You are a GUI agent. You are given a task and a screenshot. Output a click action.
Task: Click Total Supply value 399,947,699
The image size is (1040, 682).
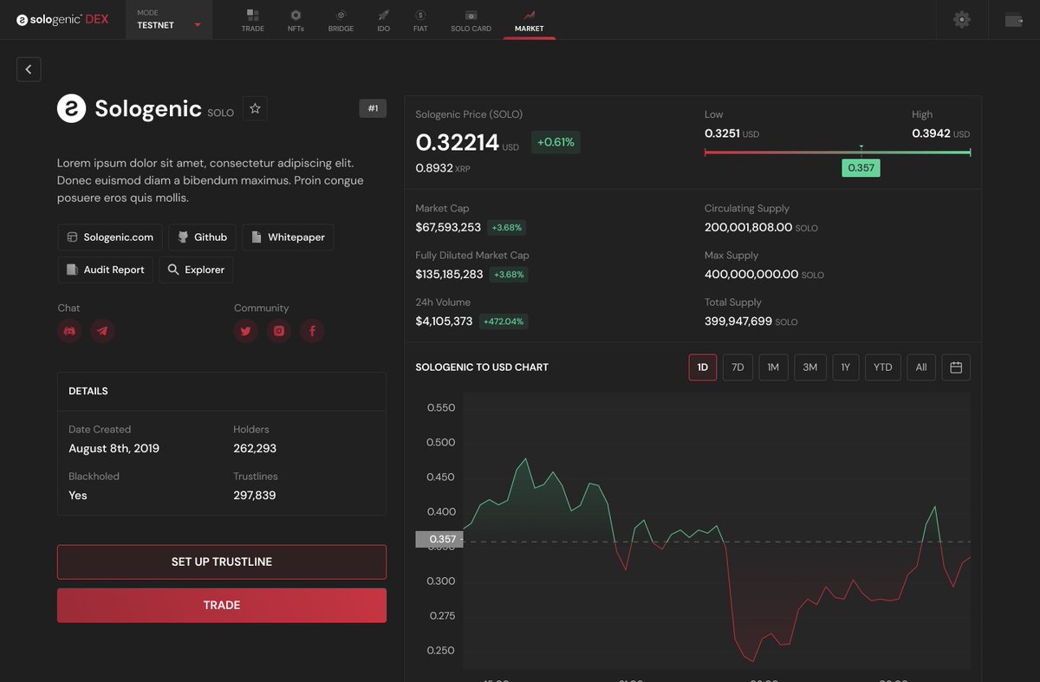point(738,321)
